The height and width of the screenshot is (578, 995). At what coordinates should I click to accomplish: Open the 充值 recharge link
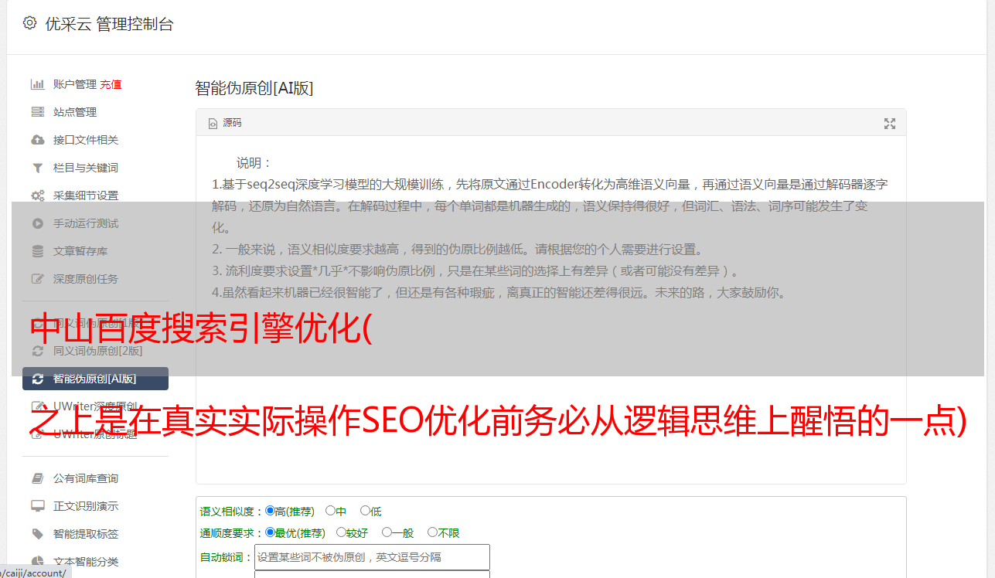[x=111, y=84]
